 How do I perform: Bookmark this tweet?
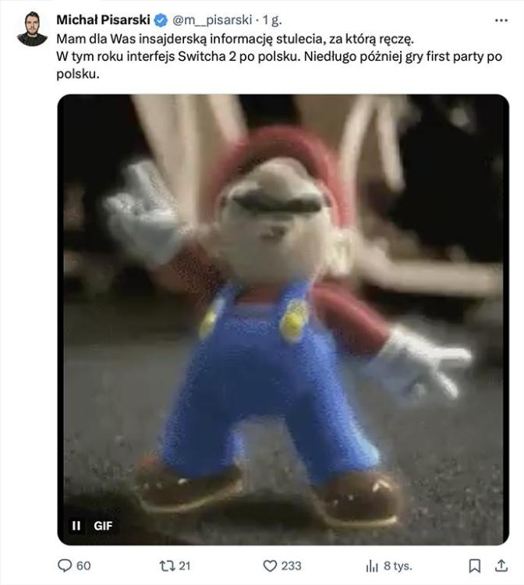pos(474,566)
